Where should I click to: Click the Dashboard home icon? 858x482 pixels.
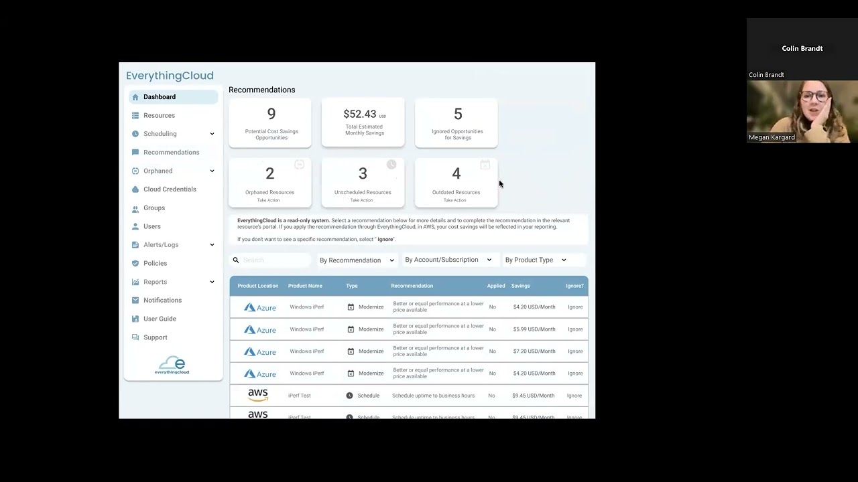pyautogui.click(x=135, y=97)
